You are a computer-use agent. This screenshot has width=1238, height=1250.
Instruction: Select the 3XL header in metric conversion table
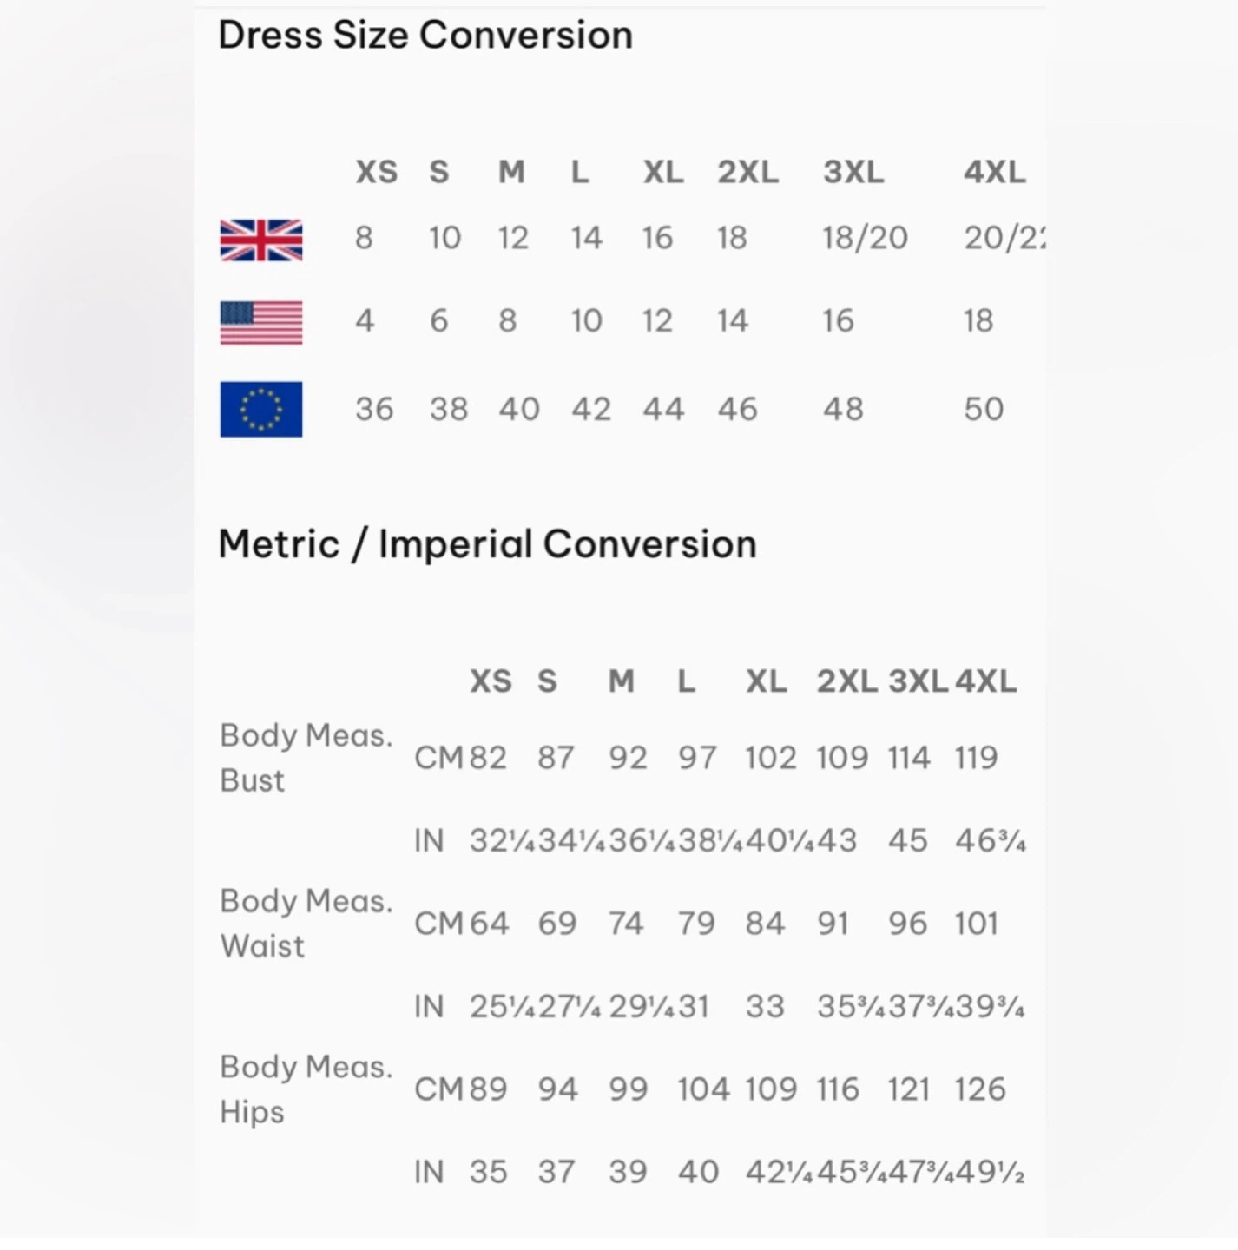[918, 681]
